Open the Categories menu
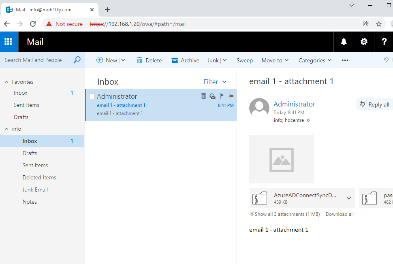This screenshot has height=264, width=393. coord(315,60)
